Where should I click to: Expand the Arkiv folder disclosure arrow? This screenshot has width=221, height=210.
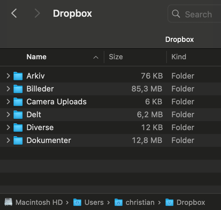coord(8,76)
